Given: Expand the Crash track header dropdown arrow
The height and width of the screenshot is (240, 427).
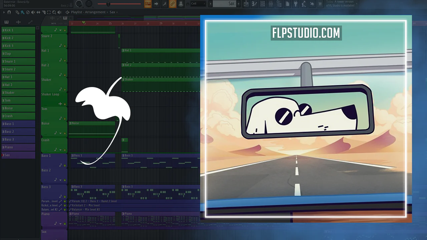Looking at the screenshot, I should click(x=60, y=150).
